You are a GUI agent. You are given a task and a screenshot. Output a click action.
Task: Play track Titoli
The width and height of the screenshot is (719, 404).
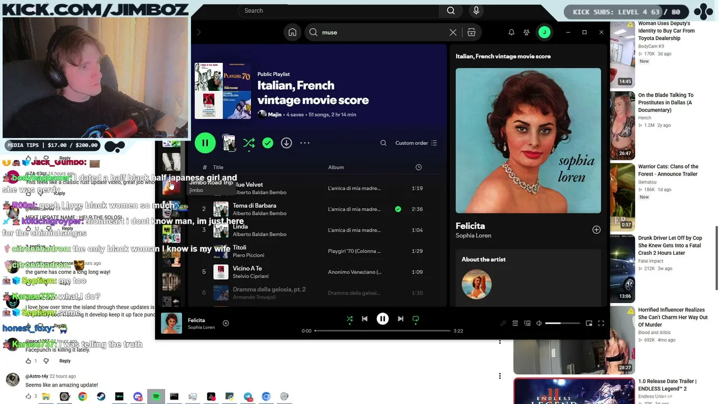pos(239,247)
